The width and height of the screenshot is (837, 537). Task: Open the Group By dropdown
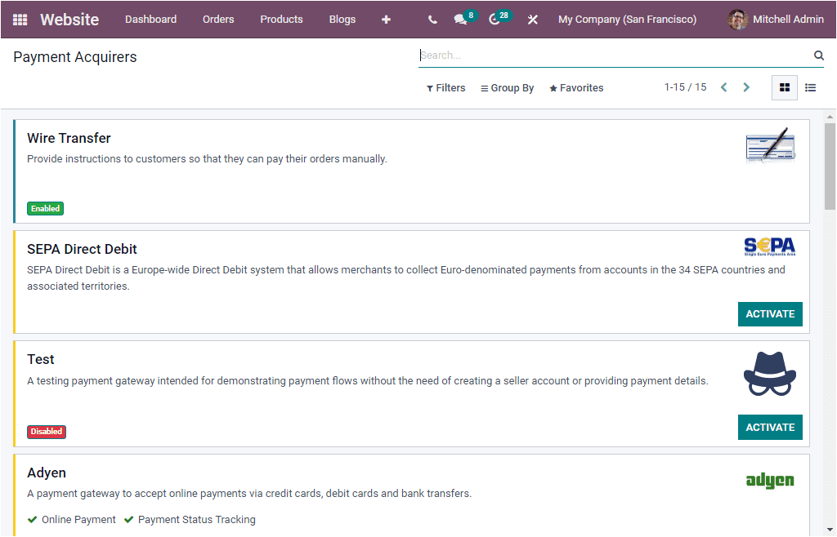[x=507, y=87]
